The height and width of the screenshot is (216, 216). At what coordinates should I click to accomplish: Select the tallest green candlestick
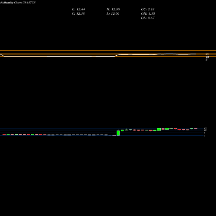[118, 132]
